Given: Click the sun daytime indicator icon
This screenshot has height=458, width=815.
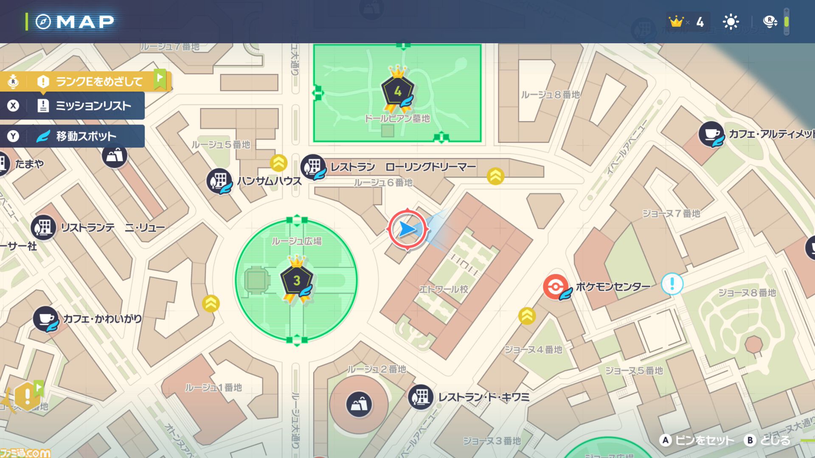Looking at the screenshot, I should (731, 22).
